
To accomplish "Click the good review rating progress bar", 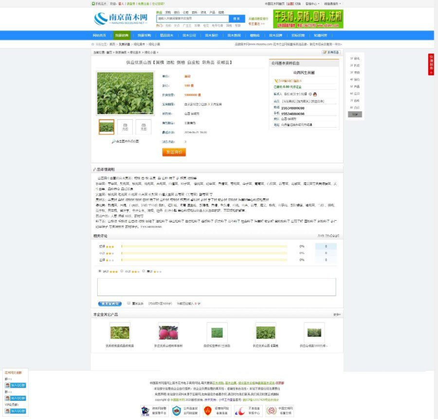I will coord(204,247).
